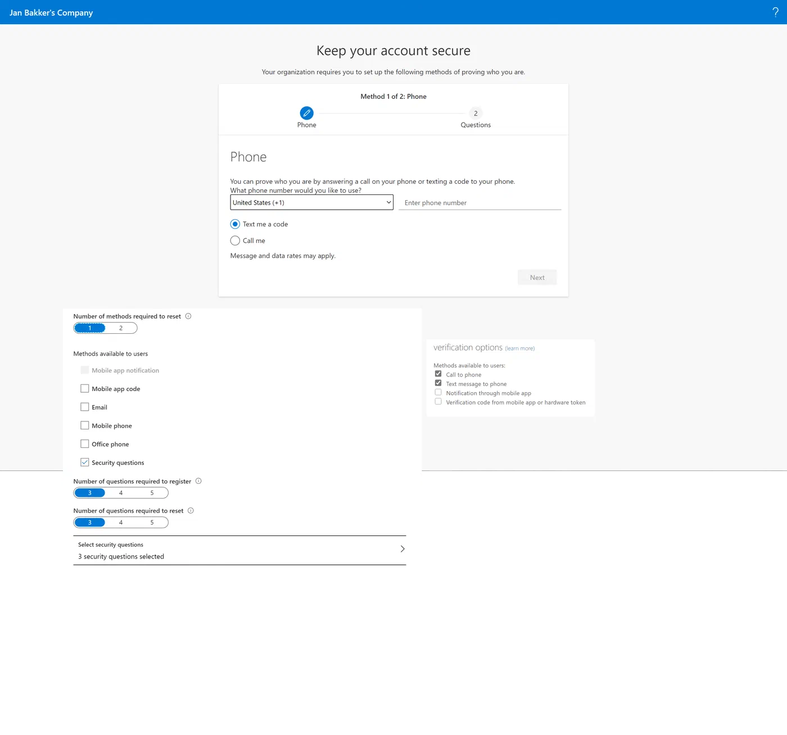The height and width of the screenshot is (735, 787).
Task: Check Notification through mobile app option
Action: (x=438, y=392)
